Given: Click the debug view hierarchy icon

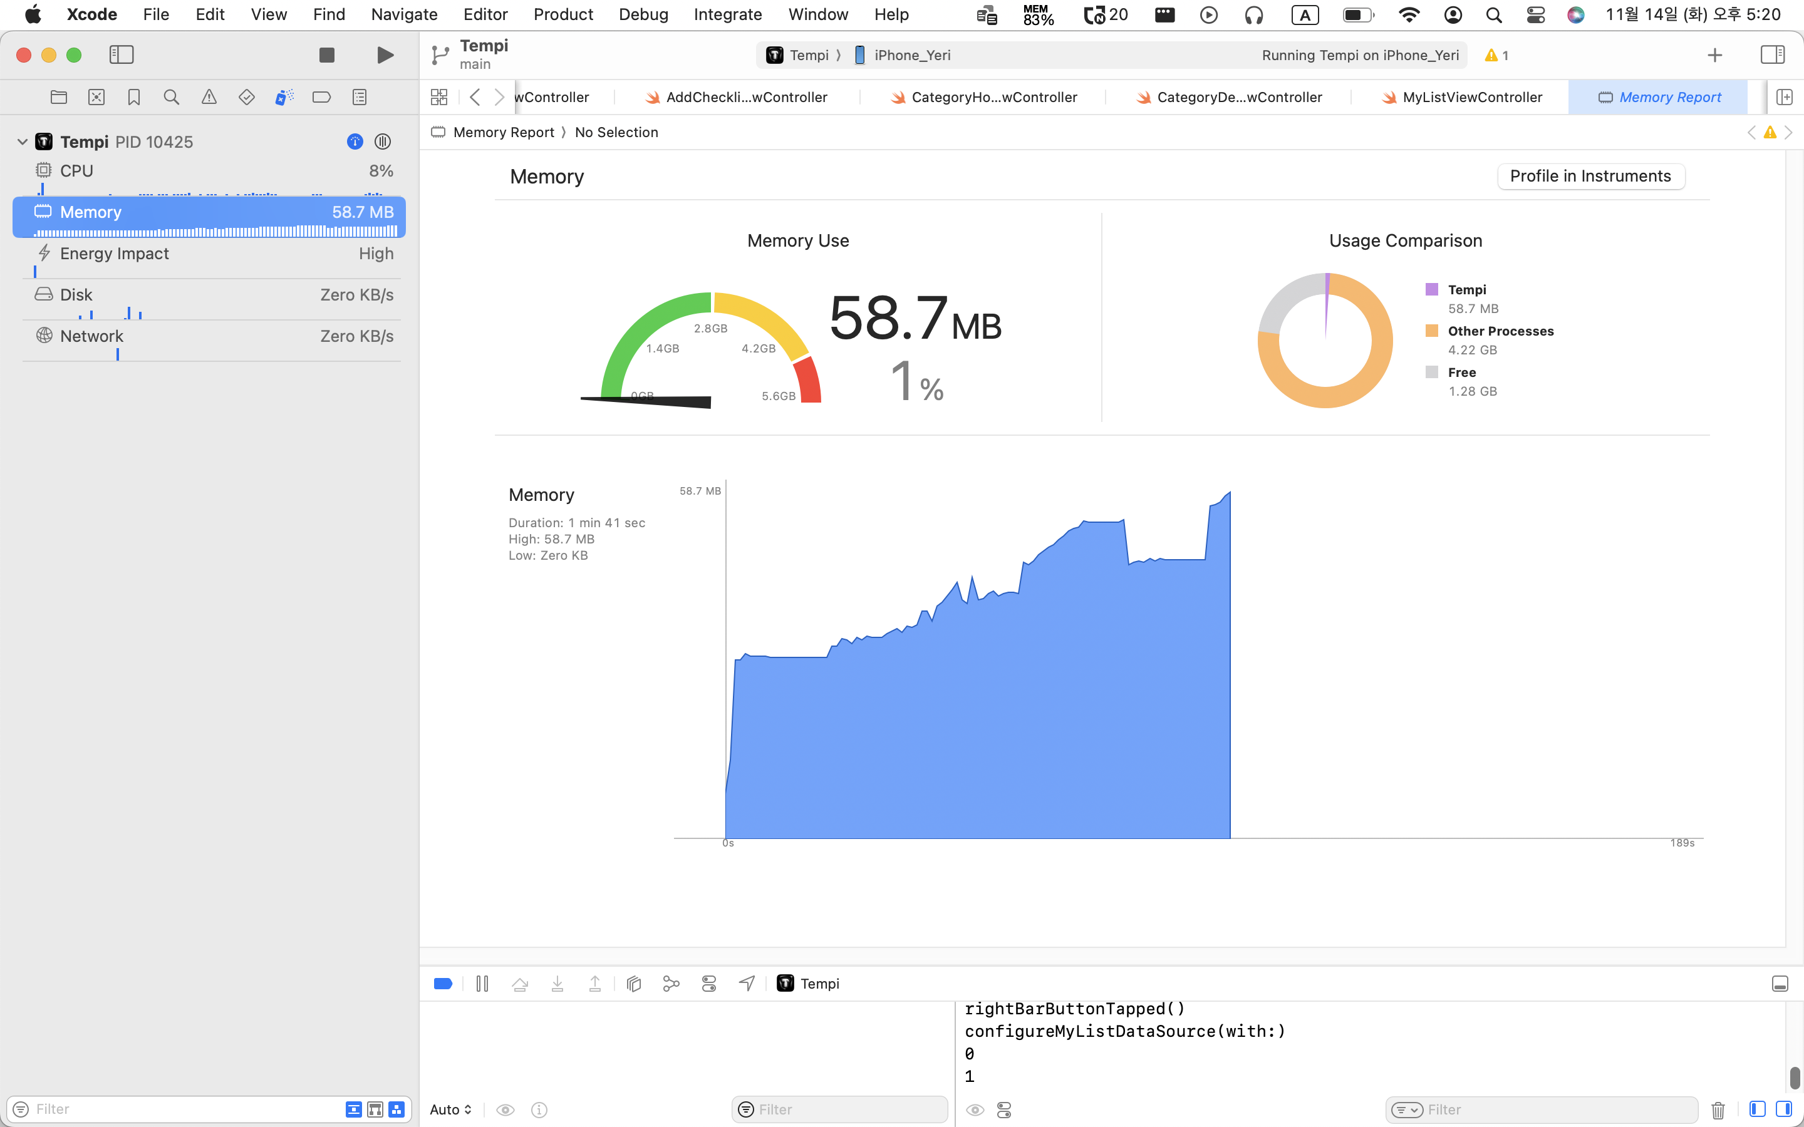Looking at the screenshot, I should (634, 984).
